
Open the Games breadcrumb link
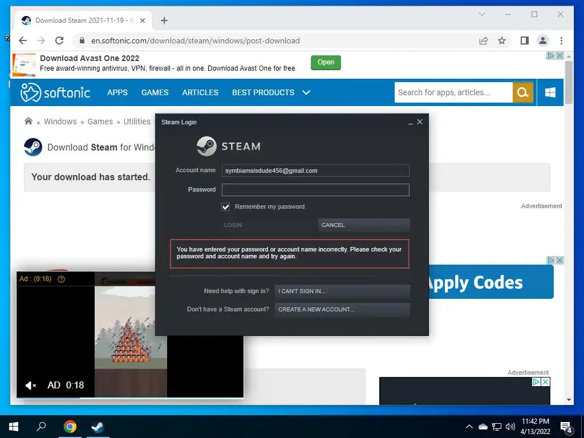coord(100,121)
